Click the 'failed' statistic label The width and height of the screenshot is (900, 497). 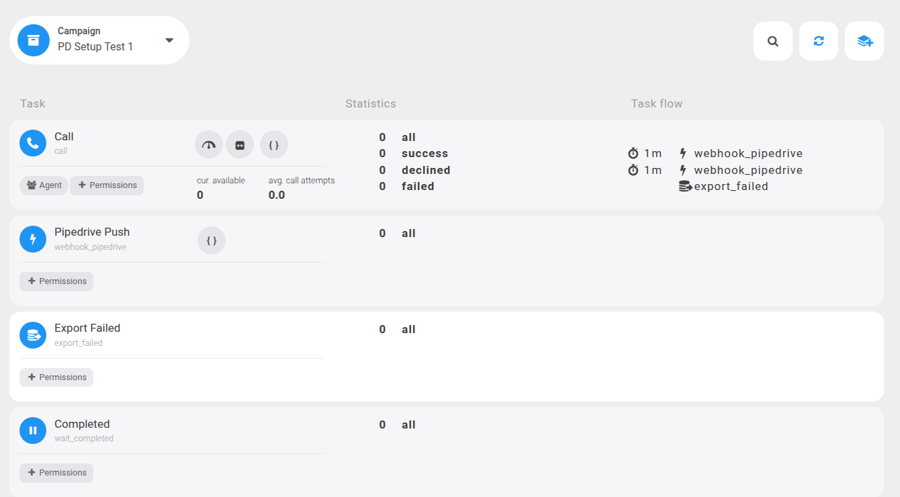418,186
